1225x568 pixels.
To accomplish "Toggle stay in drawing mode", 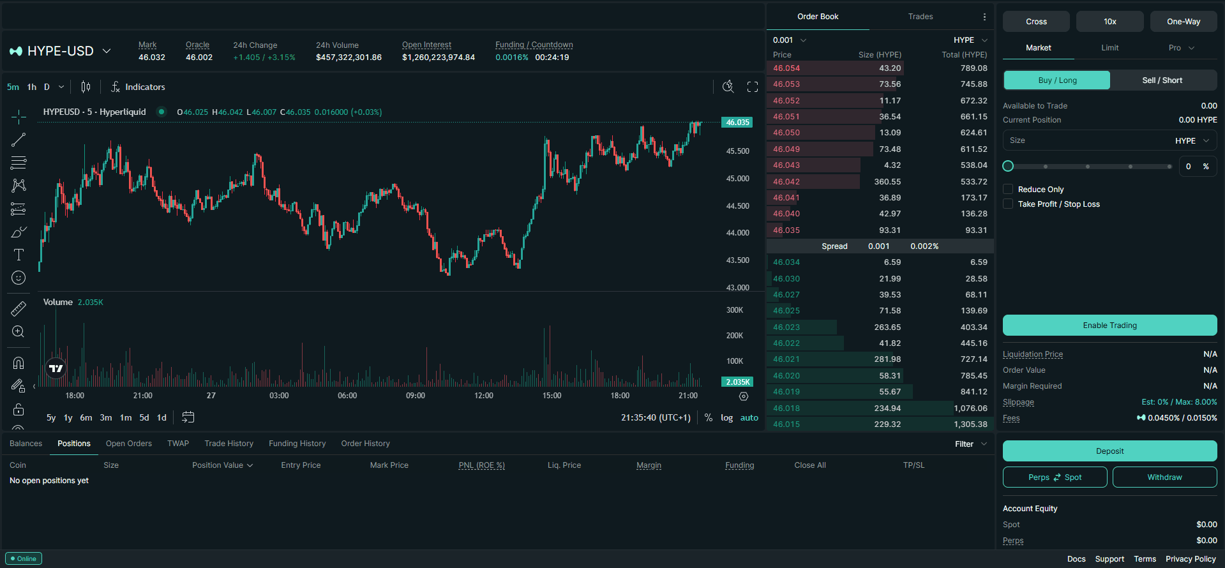I will click(19, 386).
